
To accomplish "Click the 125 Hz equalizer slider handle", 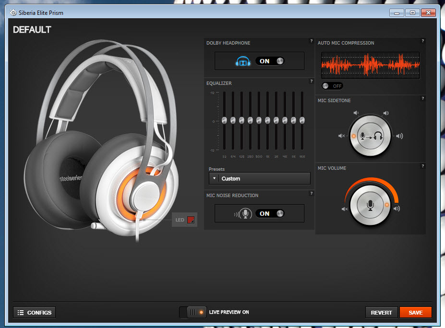I will [x=241, y=120].
